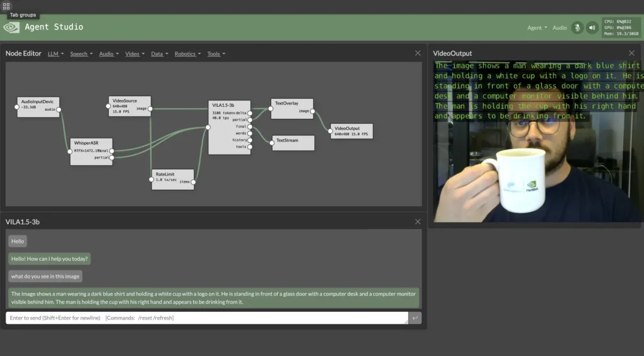Expand the Speech dropdown menu
The image size is (644, 356).
81,54
